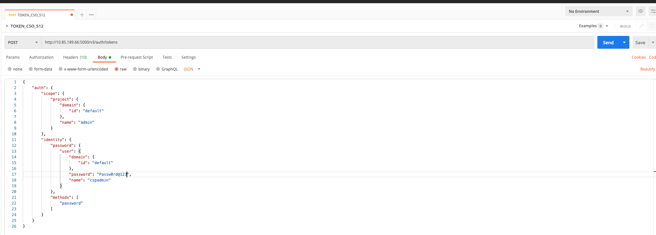Viewport: 656px width, 235px height.
Task: Click the plus icon to open new tab
Action: point(82,14)
